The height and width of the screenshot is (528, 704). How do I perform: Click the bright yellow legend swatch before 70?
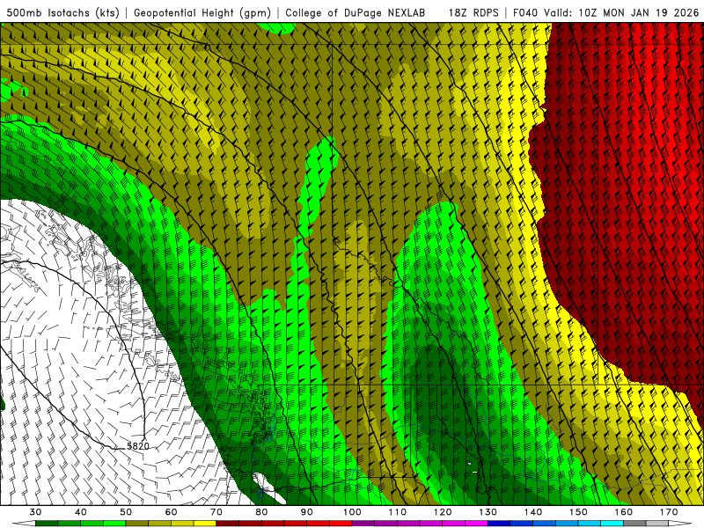coord(205,524)
